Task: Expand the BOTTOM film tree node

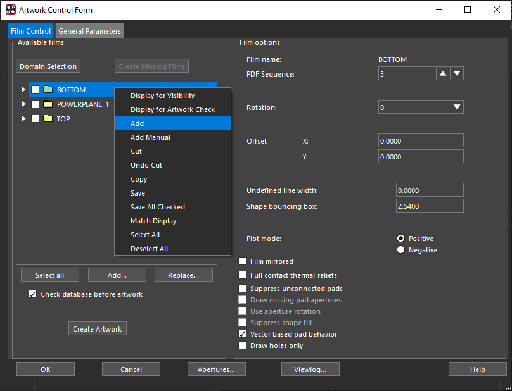Action: pos(23,89)
